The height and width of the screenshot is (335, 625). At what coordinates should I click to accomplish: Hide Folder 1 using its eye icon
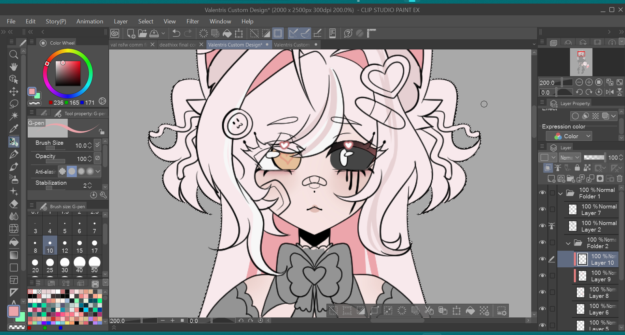click(542, 193)
